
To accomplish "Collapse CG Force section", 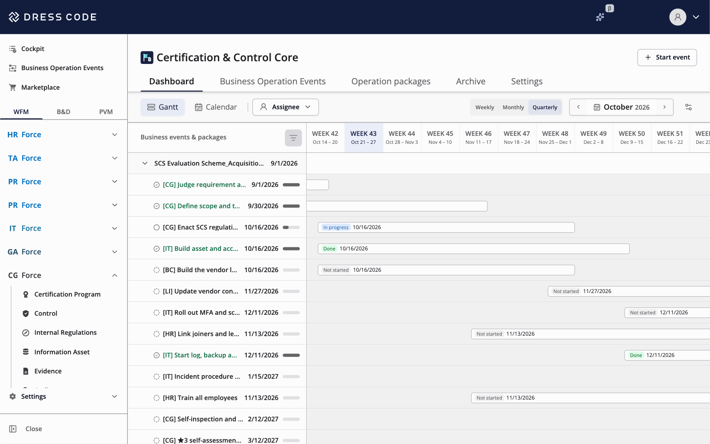I will [114, 275].
